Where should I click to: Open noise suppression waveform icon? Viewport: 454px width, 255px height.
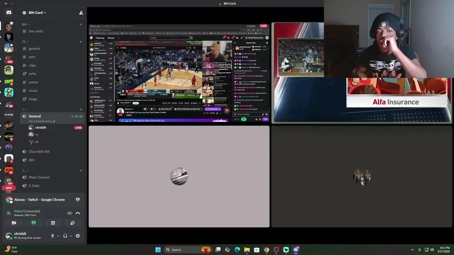(x=70, y=213)
